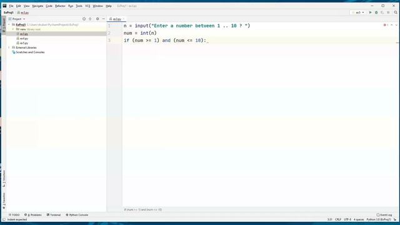
Task: Open the Navigate menu
Action: click(x=37, y=6)
